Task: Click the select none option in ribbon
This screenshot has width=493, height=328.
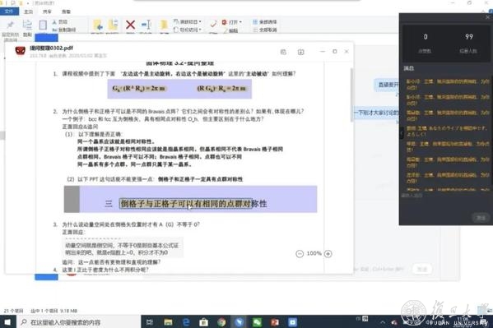Action: (x=264, y=30)
